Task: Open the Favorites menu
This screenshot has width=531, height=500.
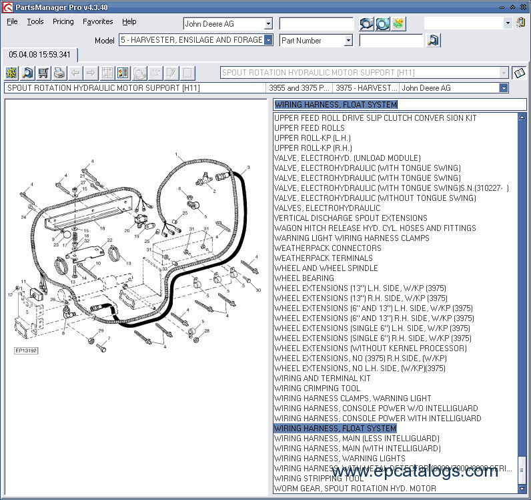Action: coord(98,21)
